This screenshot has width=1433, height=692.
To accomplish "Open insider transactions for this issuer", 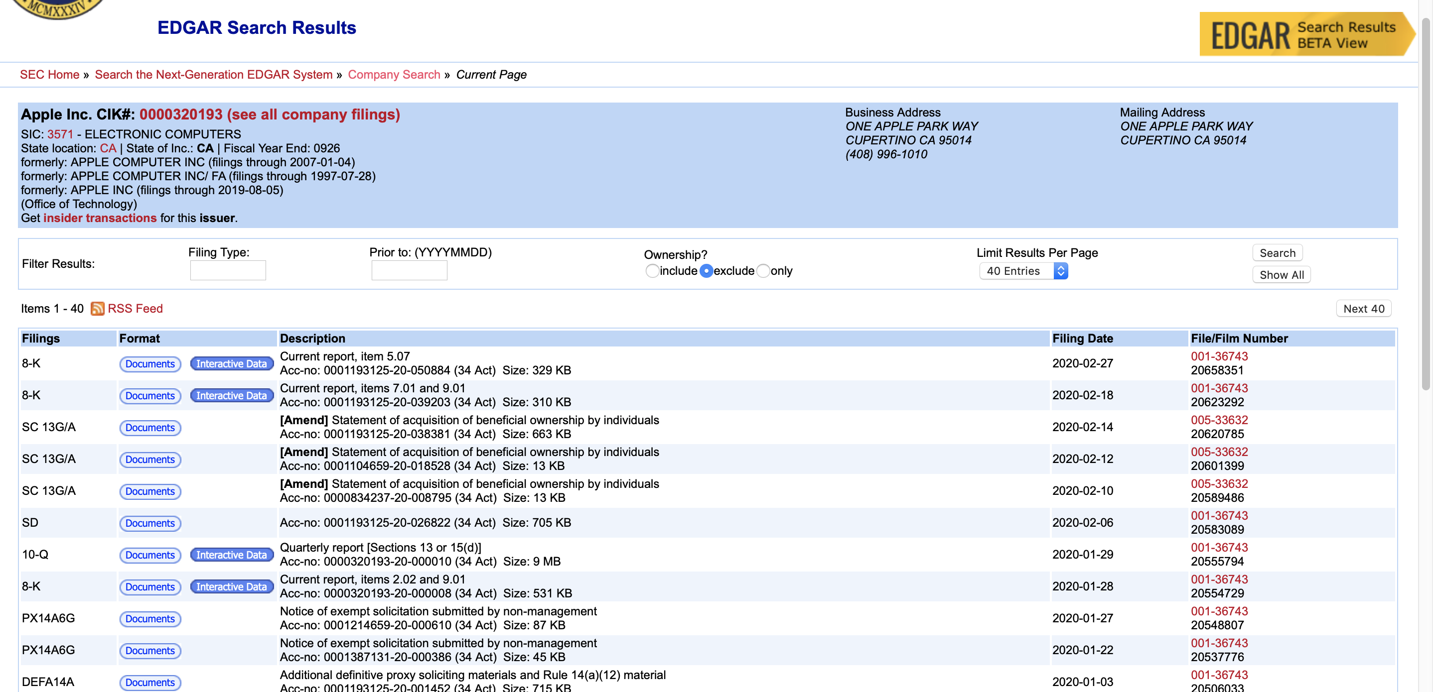I will click(x=100, y=218).
